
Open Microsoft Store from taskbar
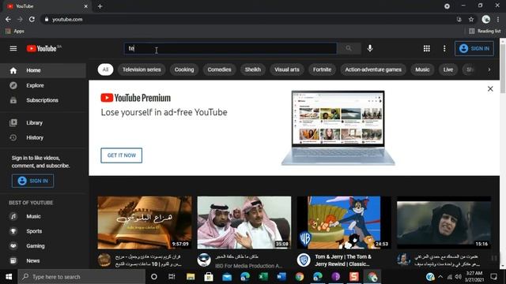[x=209, y=277]
